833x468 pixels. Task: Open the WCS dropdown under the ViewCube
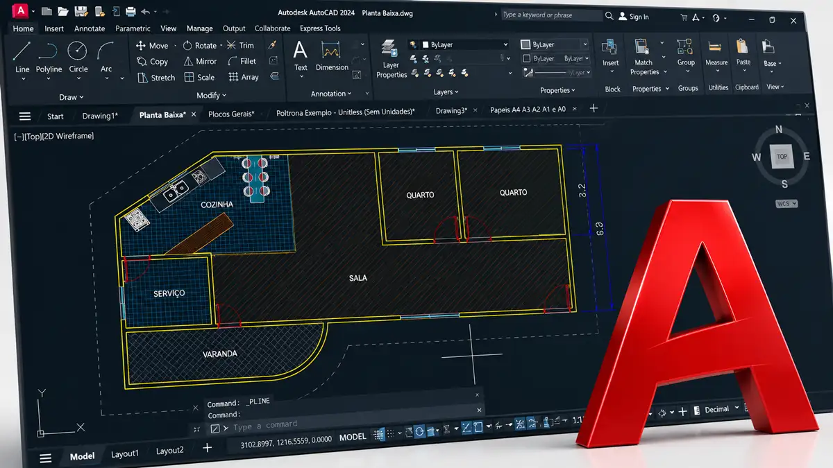(786, 204)
